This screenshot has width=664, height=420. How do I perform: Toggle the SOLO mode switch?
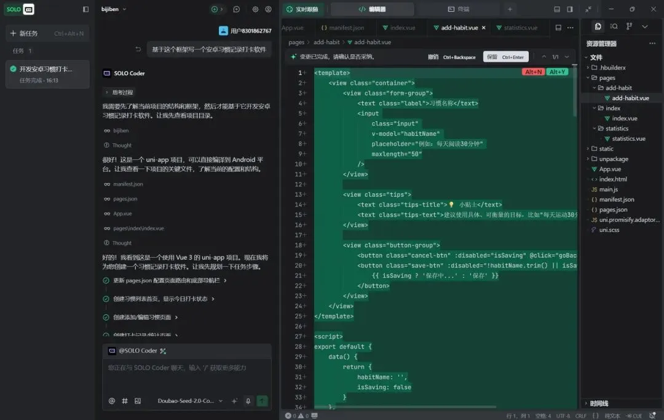click(20, 9)
